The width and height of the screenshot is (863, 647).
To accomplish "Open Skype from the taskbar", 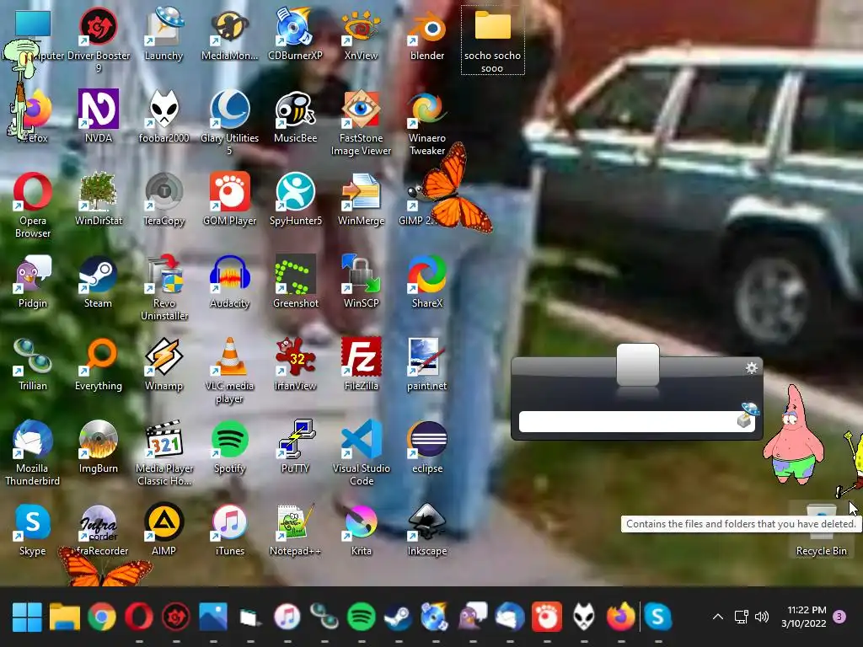I will 657,617.
